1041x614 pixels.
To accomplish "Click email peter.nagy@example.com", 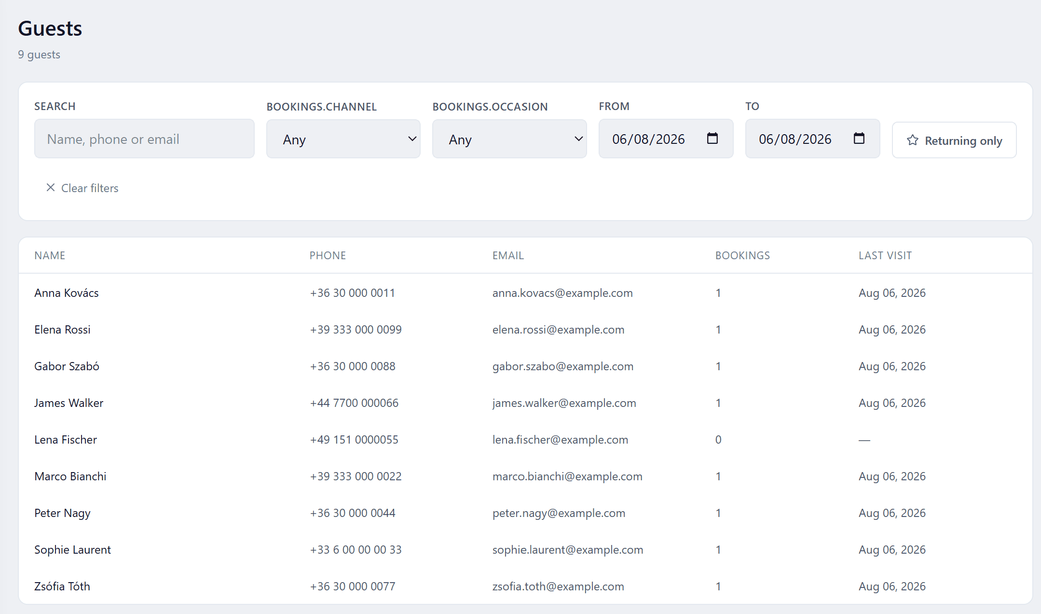I will (559, 513).
